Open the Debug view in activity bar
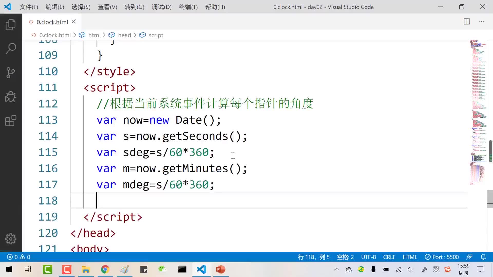The height and width of the screenshot is (277, 493). click(11, 97)
